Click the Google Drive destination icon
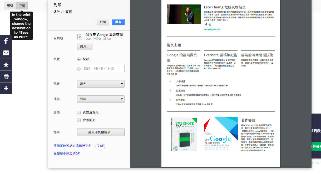 pyautogui.click(x=80, y=37)
